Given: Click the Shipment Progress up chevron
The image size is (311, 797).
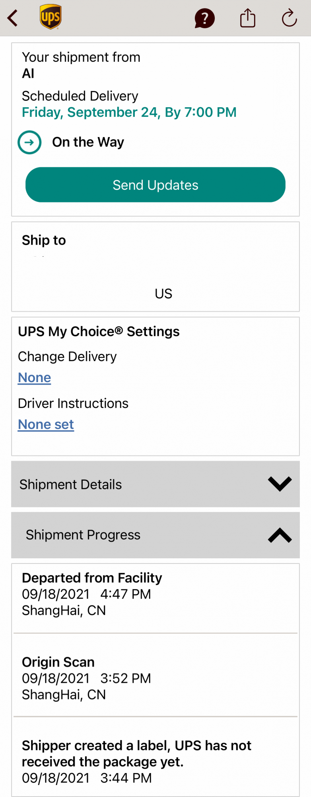Looking at the screenshot, I should (280, 535).
